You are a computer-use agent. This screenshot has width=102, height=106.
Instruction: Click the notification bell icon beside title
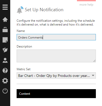(x=20, y=10)
